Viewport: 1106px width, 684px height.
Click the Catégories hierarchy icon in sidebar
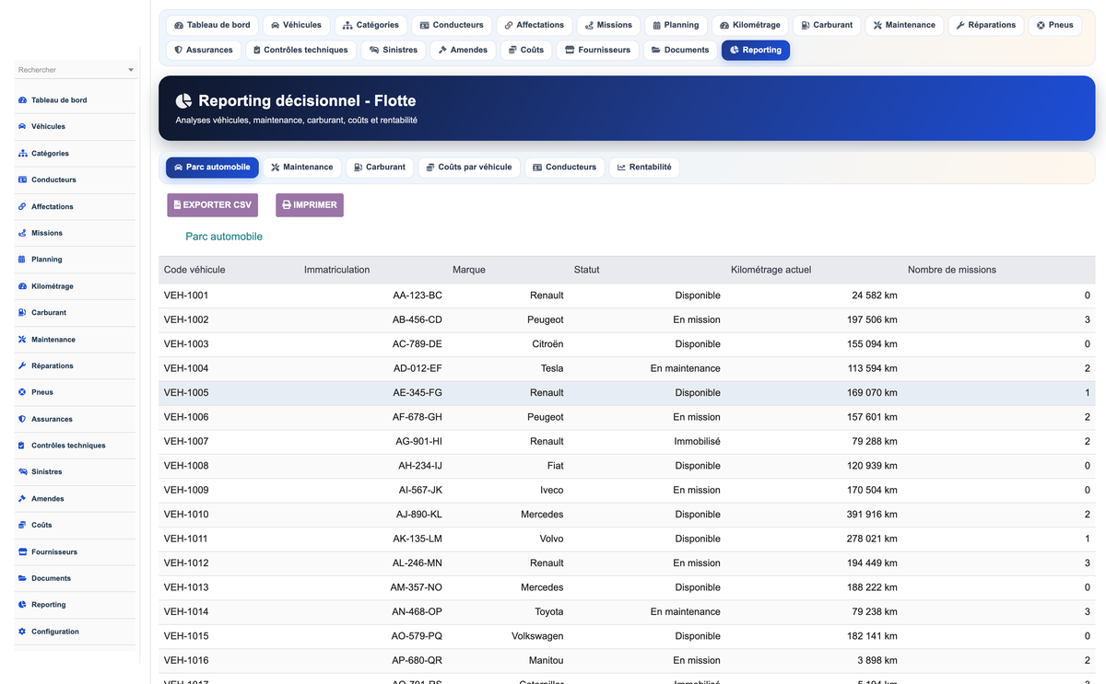pyautogui.click(x=22, y=154)
